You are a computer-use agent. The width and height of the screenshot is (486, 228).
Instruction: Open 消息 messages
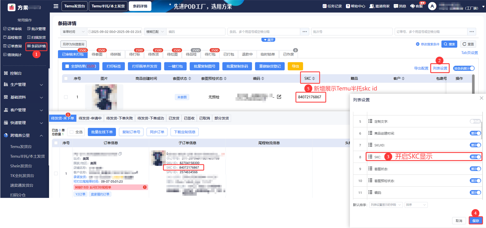(400, 6)
